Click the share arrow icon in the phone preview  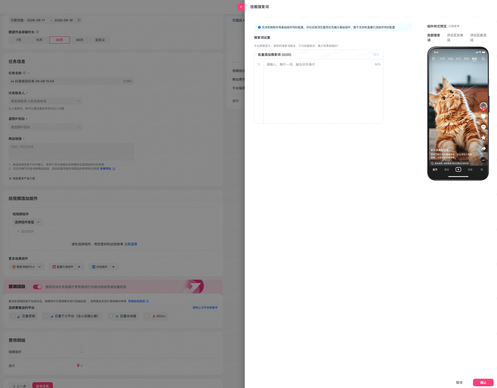pos(483,148)
